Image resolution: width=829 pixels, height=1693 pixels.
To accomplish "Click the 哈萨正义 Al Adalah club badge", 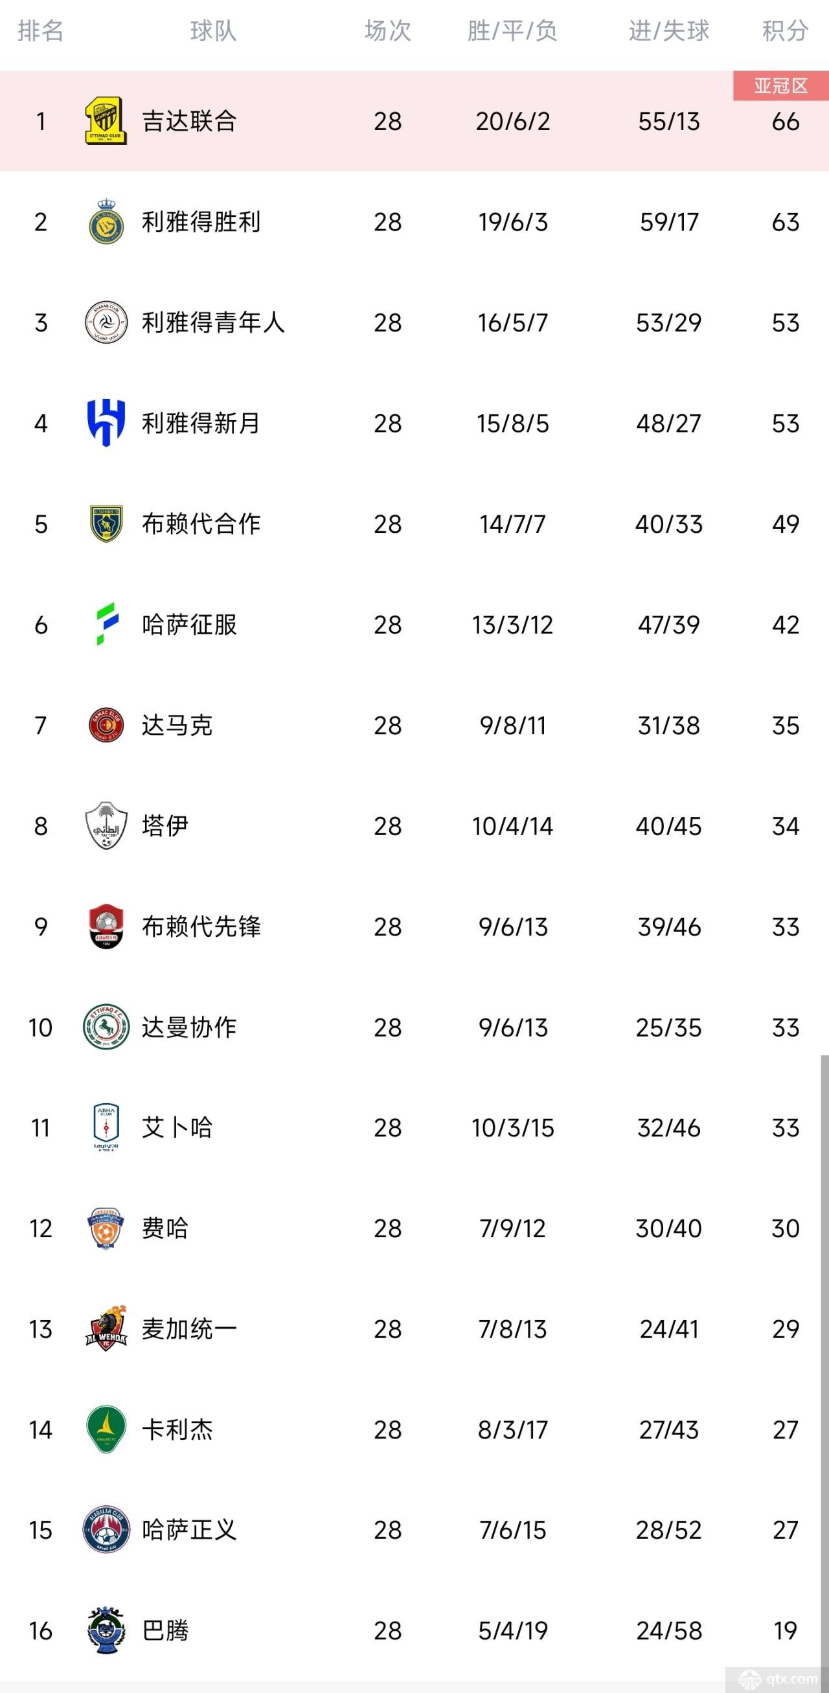I will [106, 1530].
